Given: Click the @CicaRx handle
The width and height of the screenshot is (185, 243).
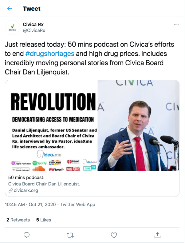Looking at the screenshot, I should [34, 30].
